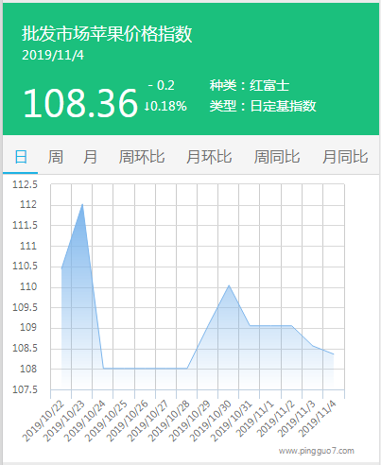Click the x-axis date 2019/10/25
This screenshot has height=465, width=381.
coord(106,421)
